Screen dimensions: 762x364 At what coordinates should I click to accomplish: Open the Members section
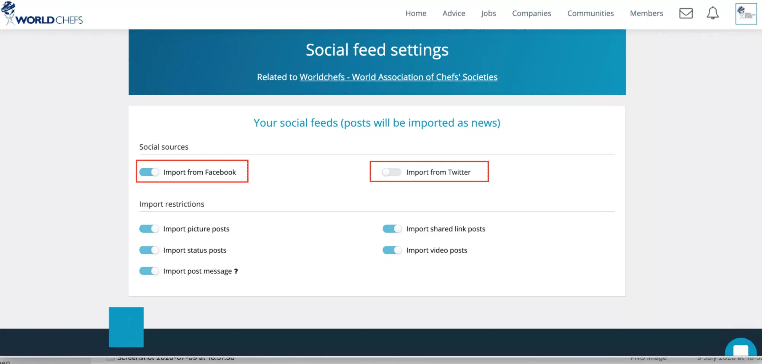tap(647, 13)
